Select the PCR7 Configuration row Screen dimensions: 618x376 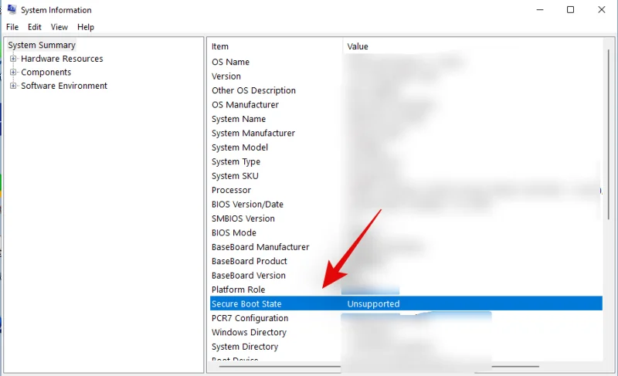coord(406,318)
